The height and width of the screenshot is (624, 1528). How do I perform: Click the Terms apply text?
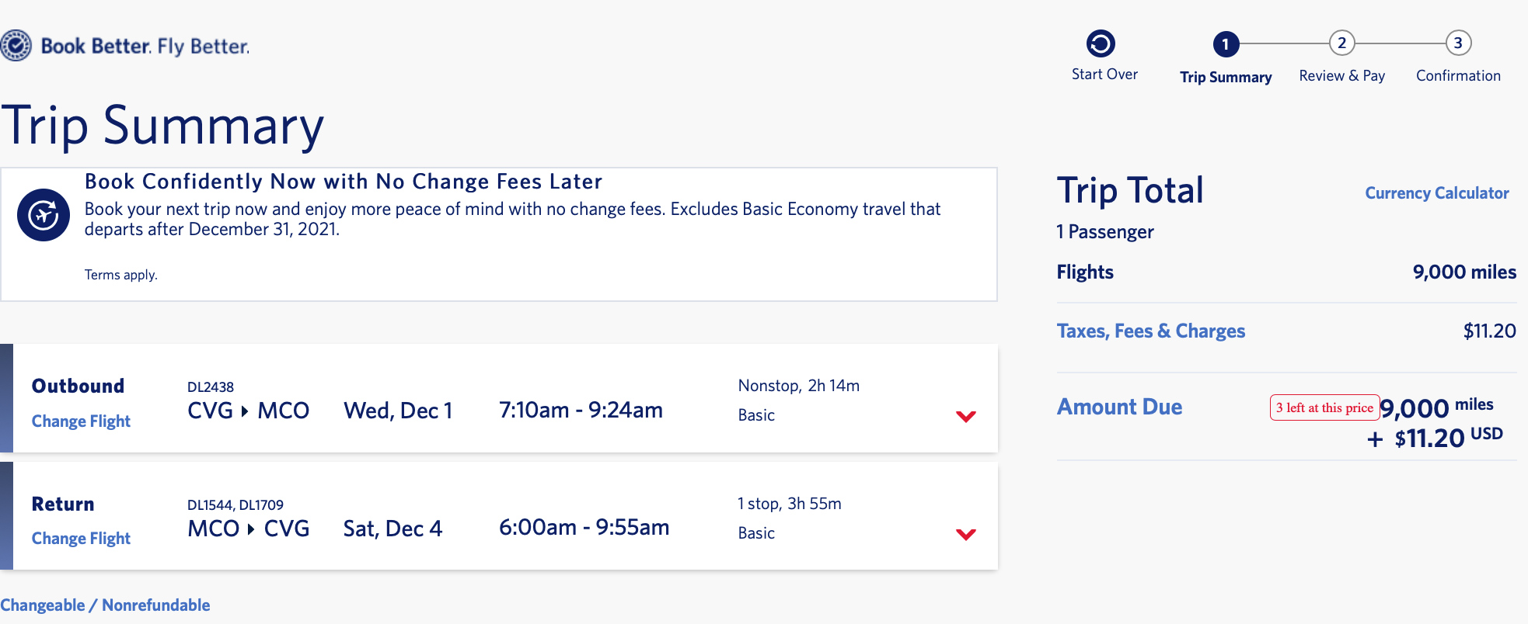pyautogui.click(x=120, y=275)
